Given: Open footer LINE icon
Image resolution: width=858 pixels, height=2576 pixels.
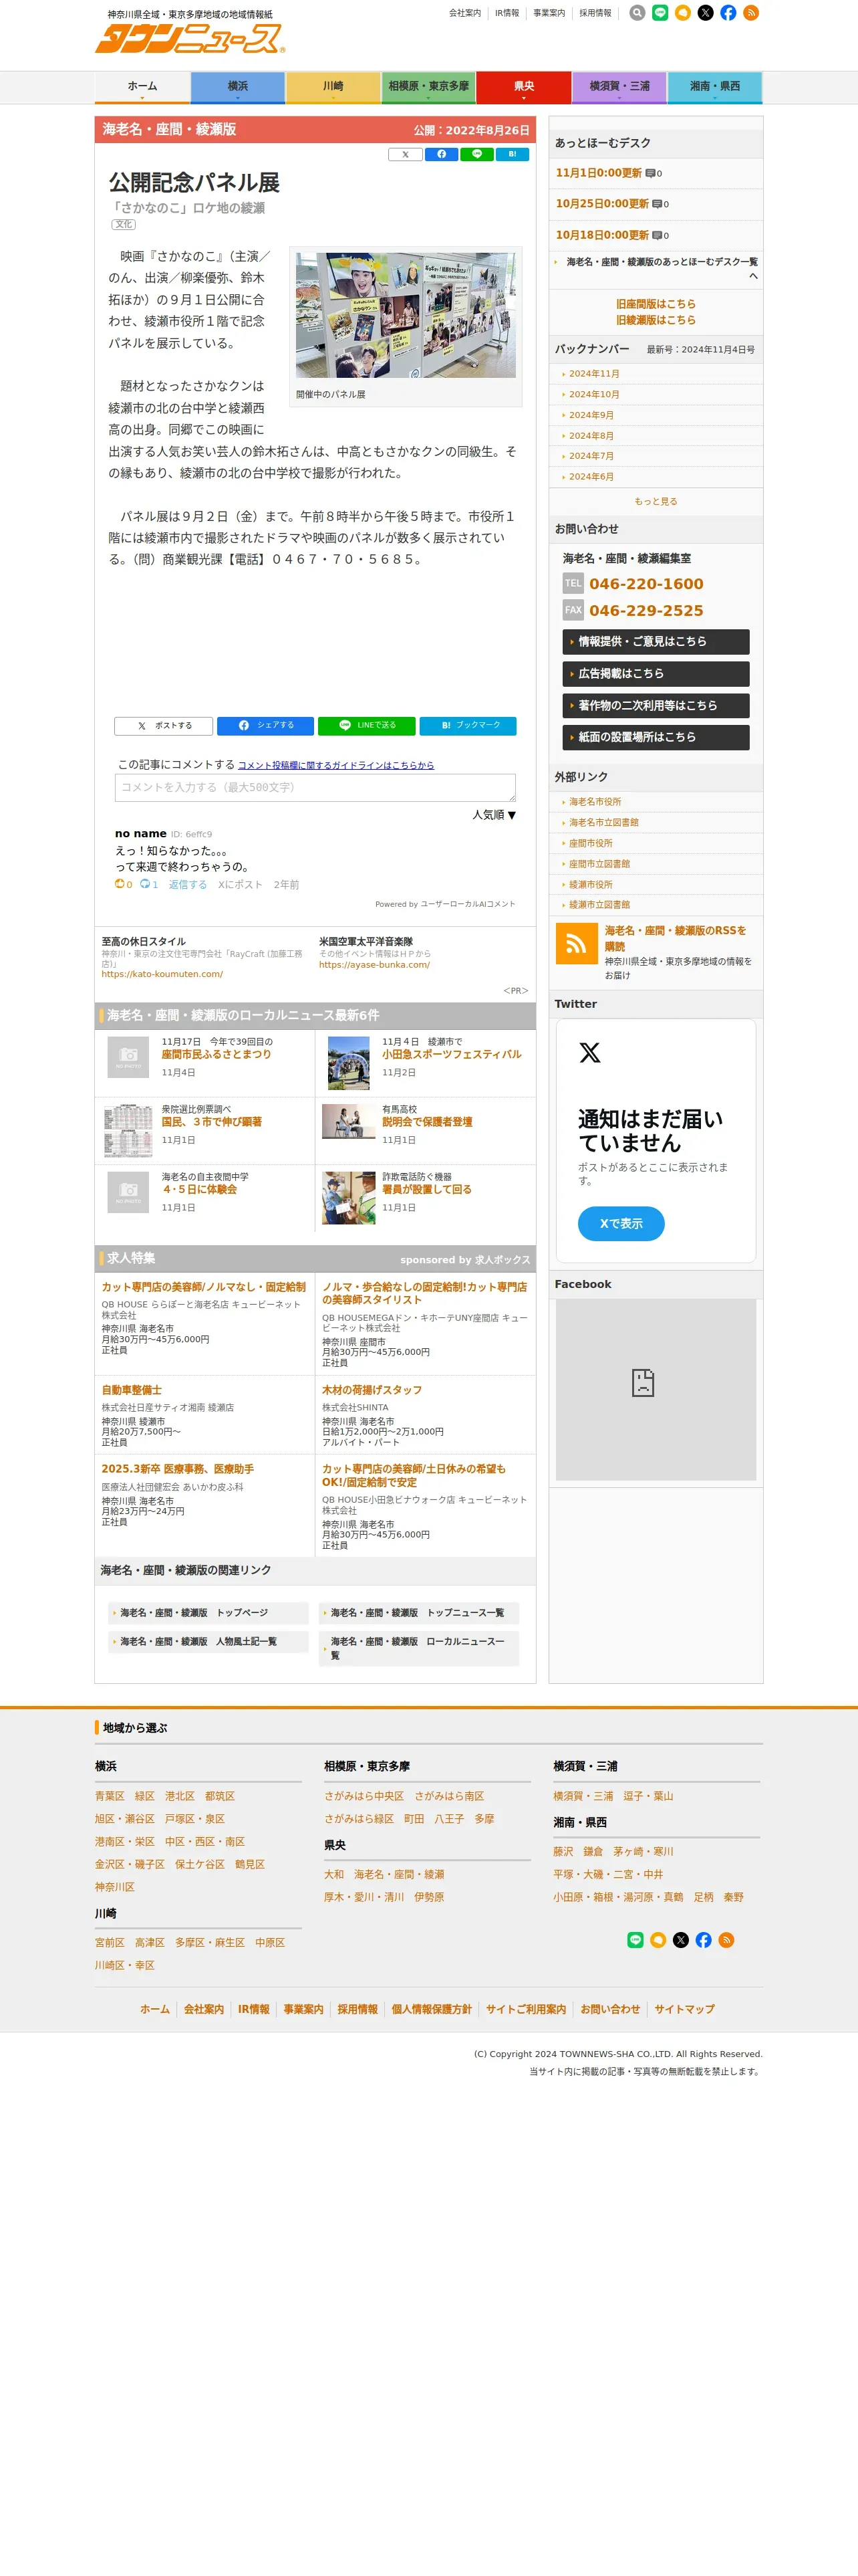Looking at the screenshot, I should point(635,1940).
